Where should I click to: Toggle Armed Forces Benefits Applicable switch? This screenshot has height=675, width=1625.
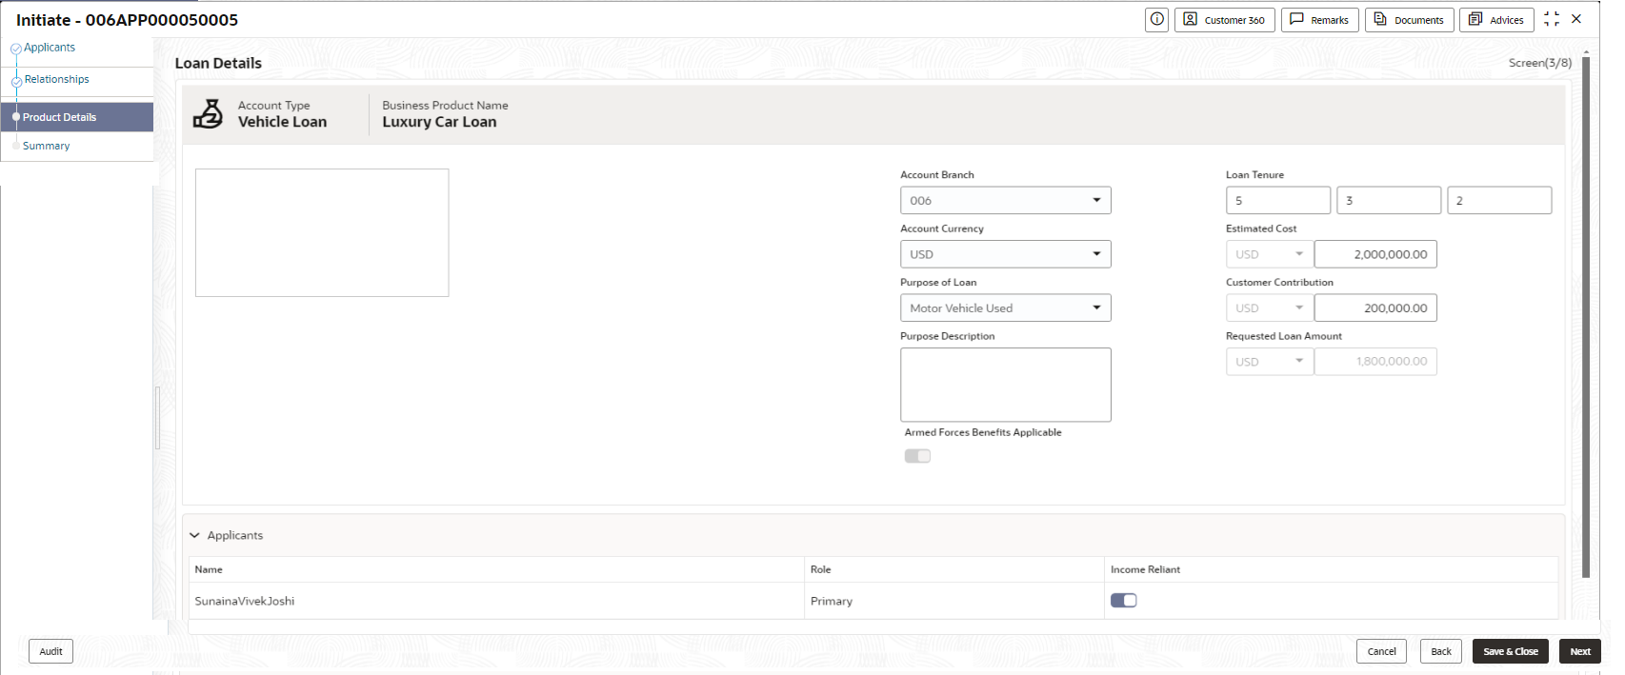(x=917, y=456)
